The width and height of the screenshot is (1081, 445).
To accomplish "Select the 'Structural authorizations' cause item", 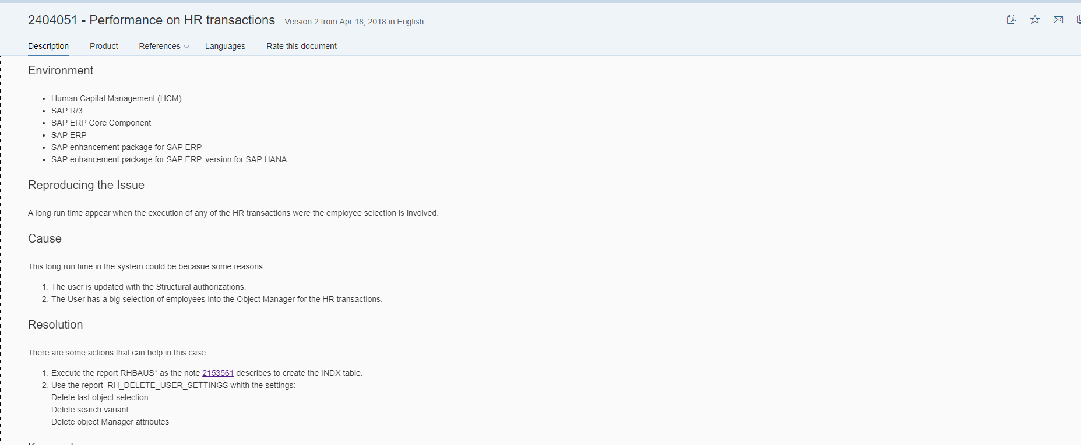I will coord(149,287).
